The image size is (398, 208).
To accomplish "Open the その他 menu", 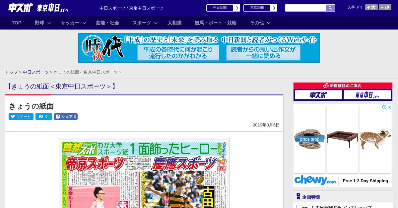I will coord(257,23).
